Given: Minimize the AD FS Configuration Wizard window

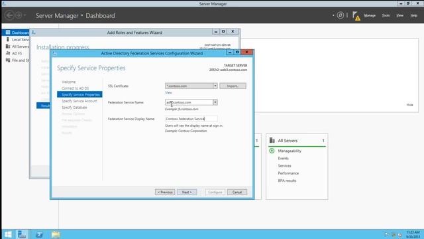Looking at the screenshot, I should point(230,52).
